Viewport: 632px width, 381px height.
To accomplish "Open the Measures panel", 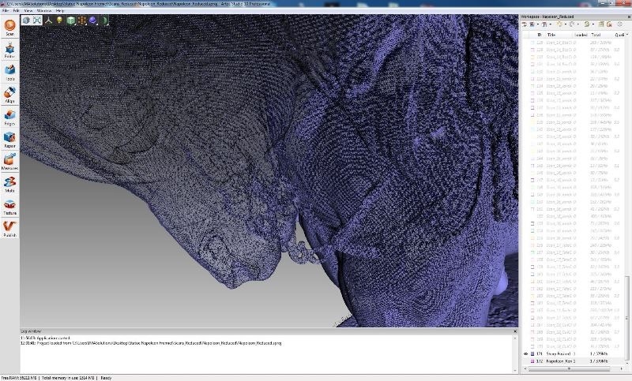I will pos(9,162).
